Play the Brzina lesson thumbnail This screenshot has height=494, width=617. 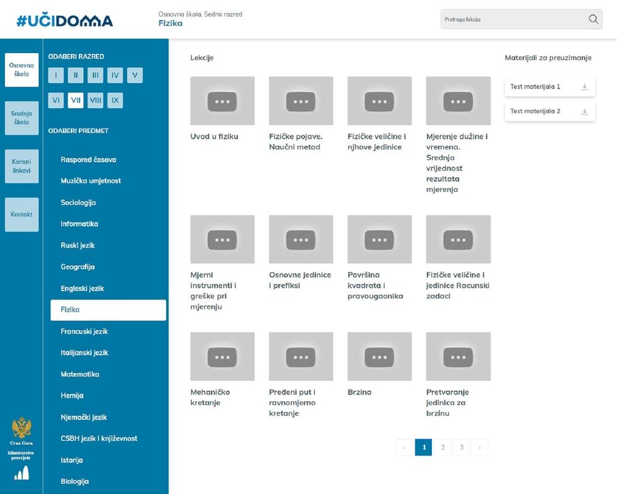[379, 356]
